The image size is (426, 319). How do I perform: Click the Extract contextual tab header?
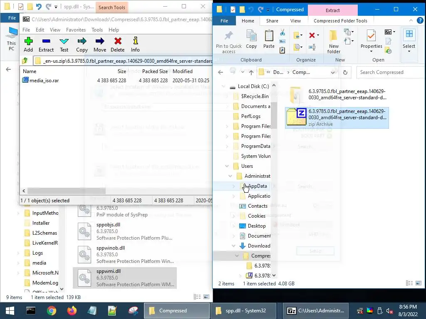coord(332,10)
